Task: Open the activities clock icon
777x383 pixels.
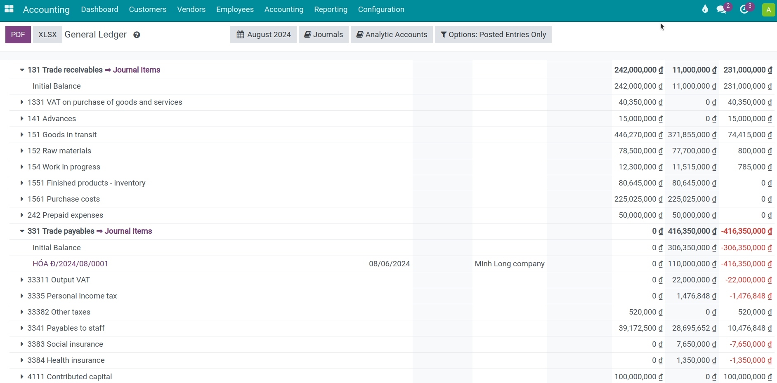Action: 744,9
